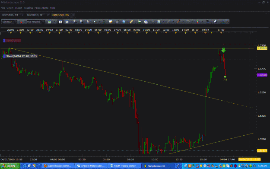This screenshot has height=169, width=270.
Task: Click the green landscape picture icon
Action: [x=139, y=22]
